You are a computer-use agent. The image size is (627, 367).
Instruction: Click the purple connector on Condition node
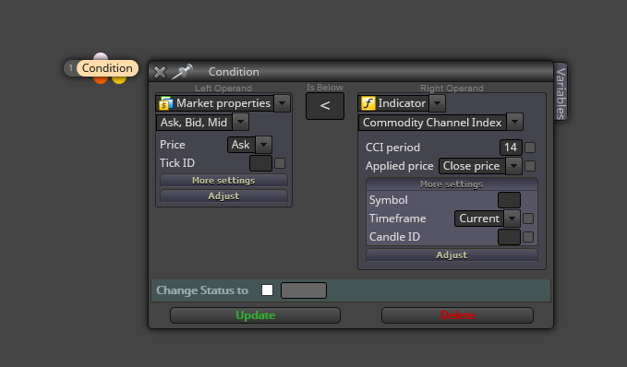coord(101,56)
